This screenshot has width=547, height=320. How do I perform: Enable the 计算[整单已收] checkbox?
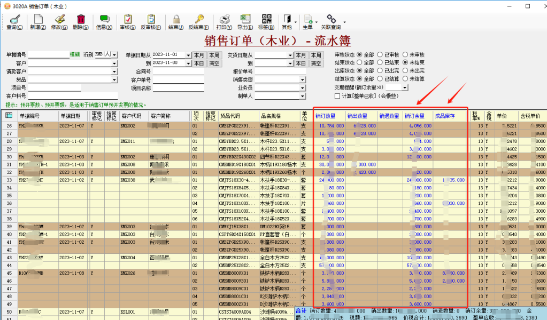click(337, 96)
